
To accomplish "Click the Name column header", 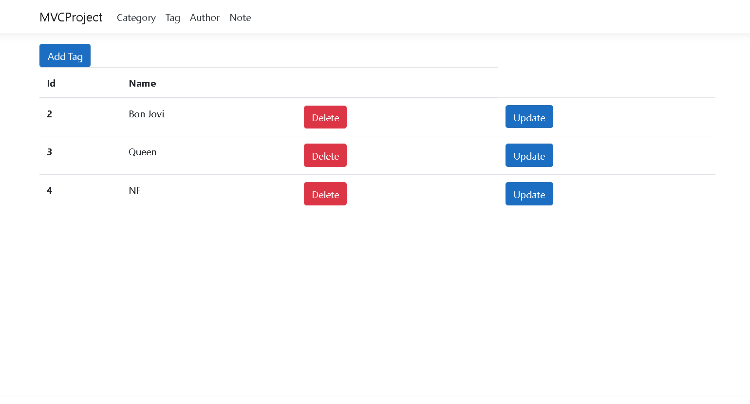I will tap(142, 83).
